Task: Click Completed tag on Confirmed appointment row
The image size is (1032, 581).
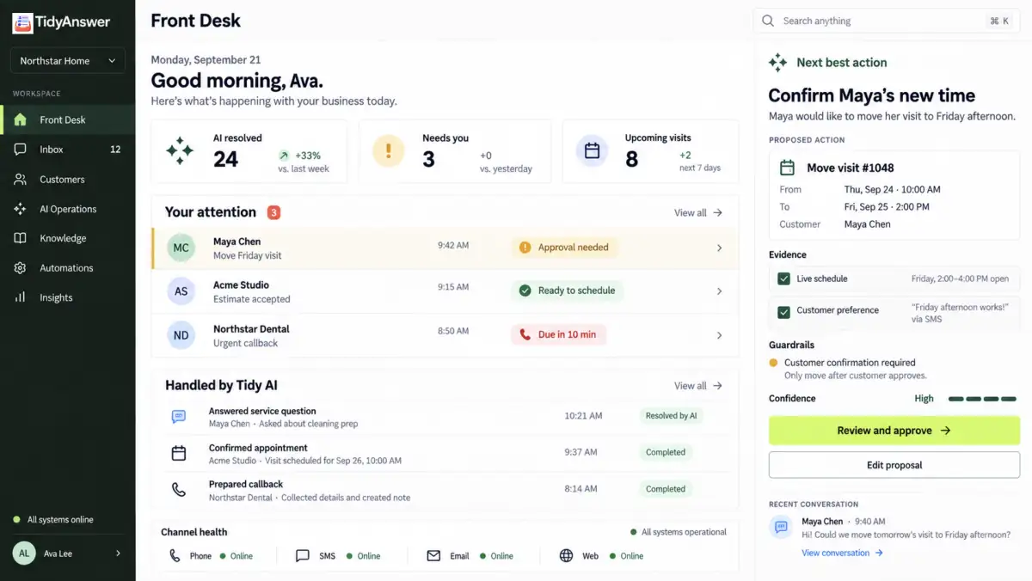Action: pos(666,452)
